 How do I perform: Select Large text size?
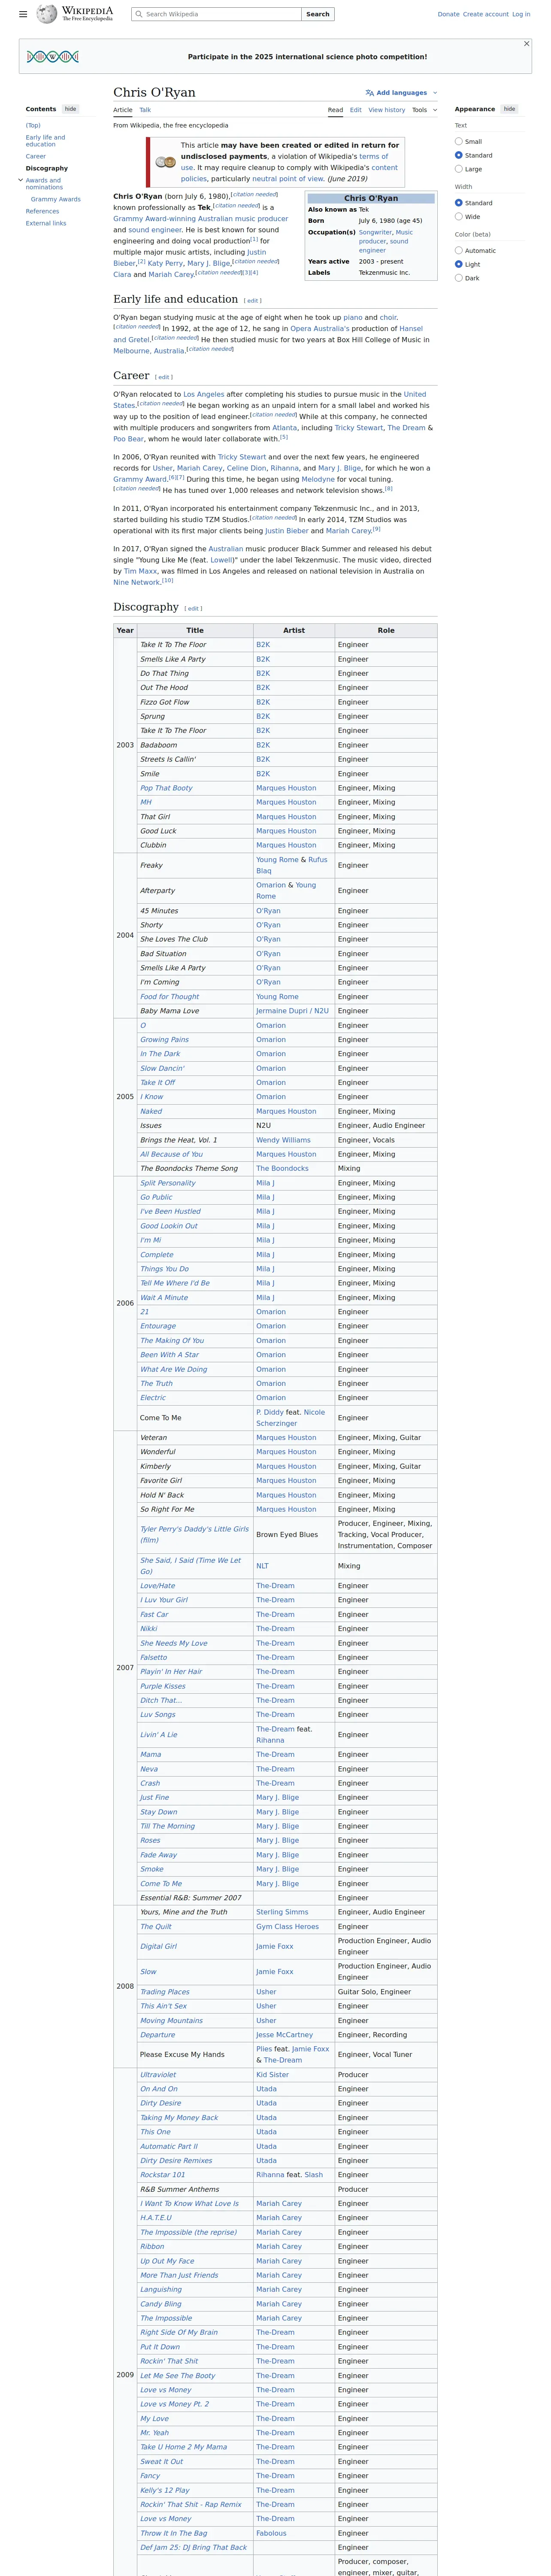click(x=459, y=169)
